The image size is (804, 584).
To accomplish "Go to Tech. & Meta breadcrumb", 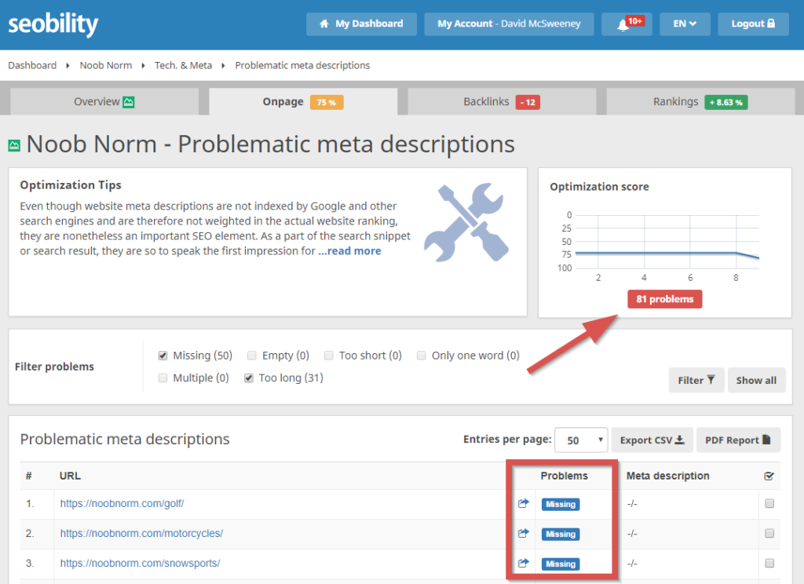I will pos(183,65).
